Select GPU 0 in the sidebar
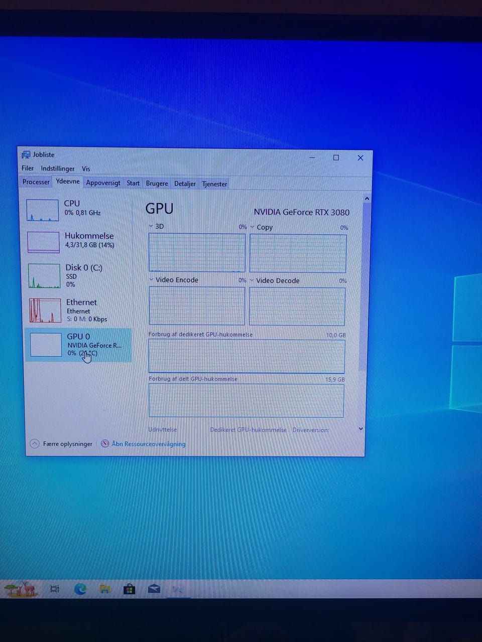This screenshot has width=482, height=642. 78,345
